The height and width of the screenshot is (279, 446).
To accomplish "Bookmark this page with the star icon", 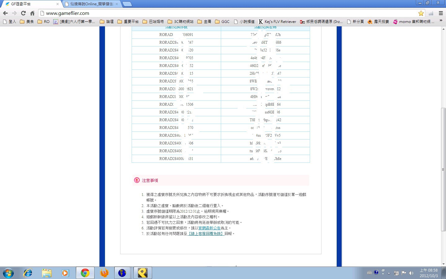I will click(x=421, y=13).
